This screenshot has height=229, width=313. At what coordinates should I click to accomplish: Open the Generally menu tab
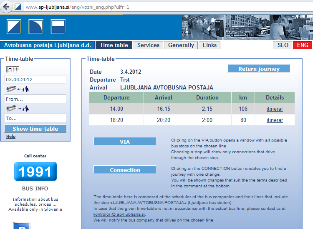181,45
